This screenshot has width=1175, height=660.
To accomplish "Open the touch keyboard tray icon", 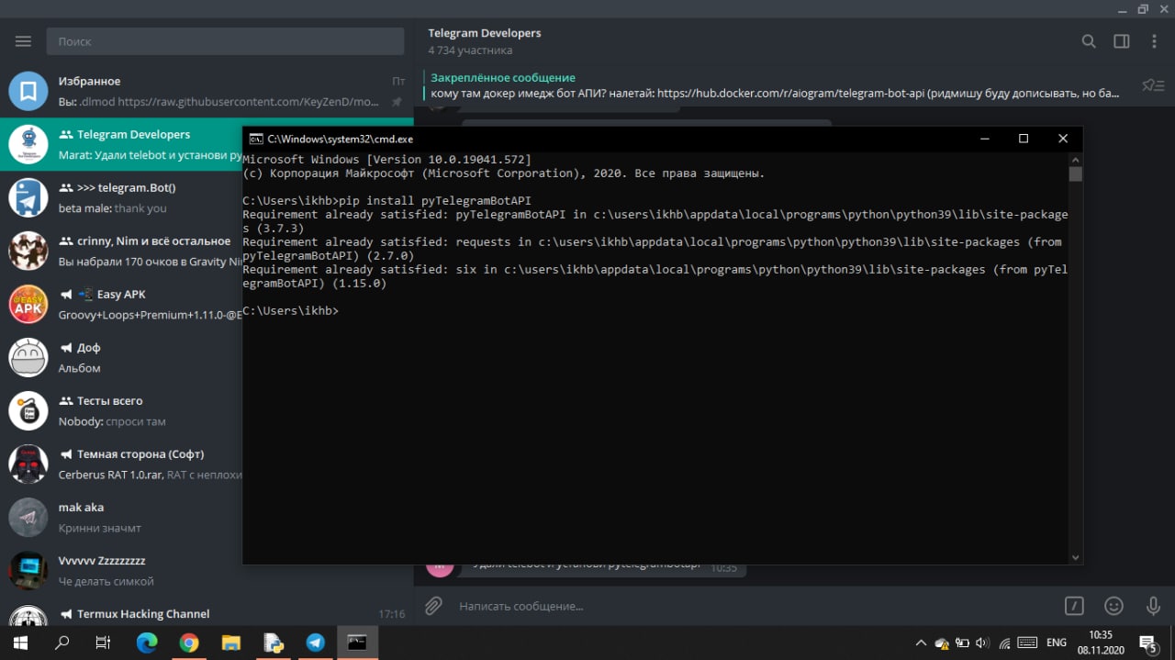I will [x=1027, y=643].
